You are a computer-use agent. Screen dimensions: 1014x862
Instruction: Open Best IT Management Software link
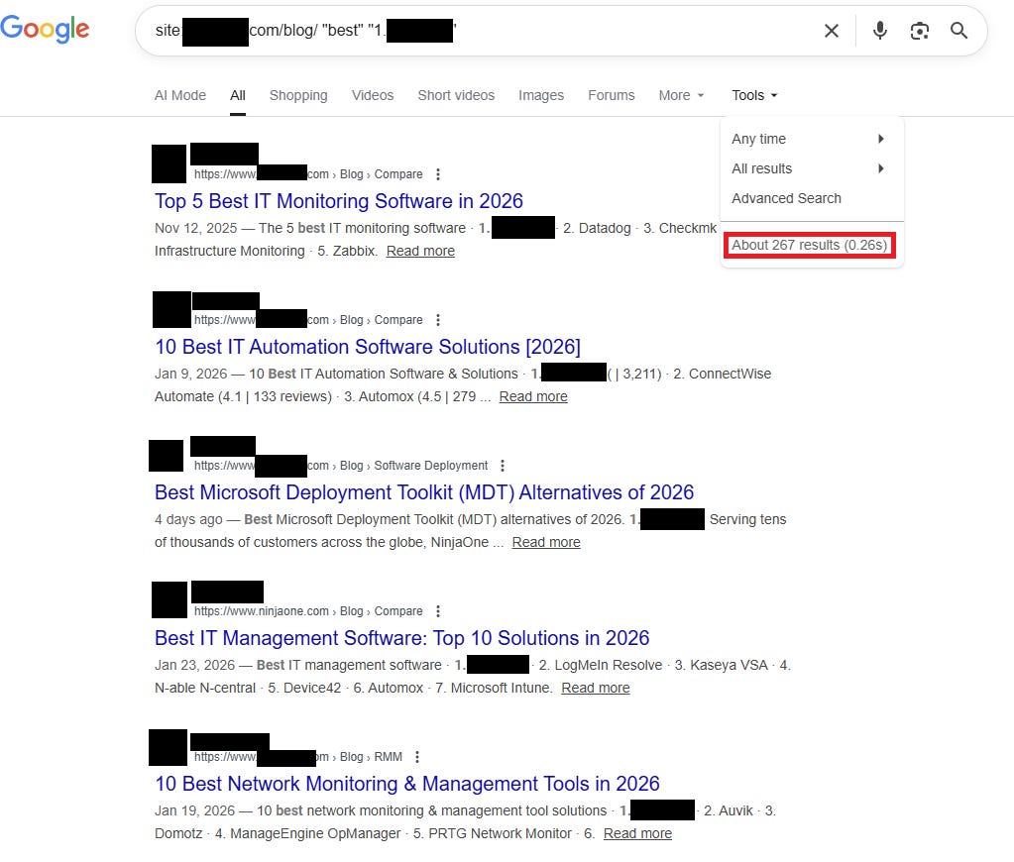point(401,638)
